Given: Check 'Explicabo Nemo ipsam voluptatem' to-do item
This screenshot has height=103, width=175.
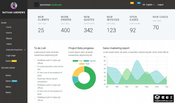Looking at the screenshot, I should [35, 79].
